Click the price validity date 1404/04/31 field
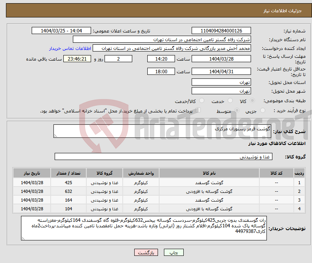Image resolution: width=312 pixels, height=263 pixels. tap(221, 71)
